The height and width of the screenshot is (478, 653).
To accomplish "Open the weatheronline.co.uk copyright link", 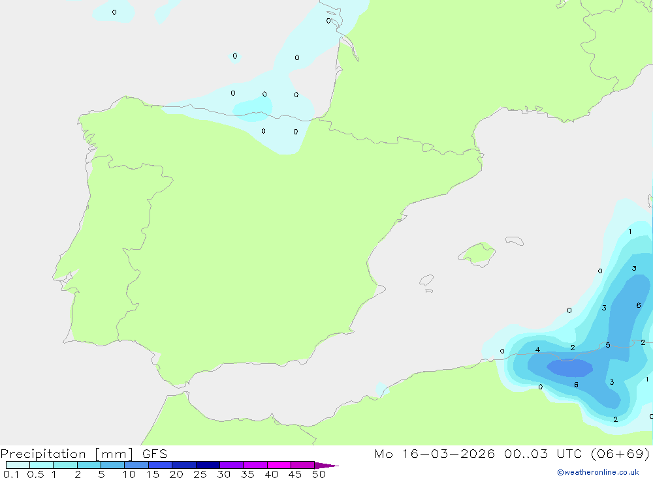I will [598, 472].
